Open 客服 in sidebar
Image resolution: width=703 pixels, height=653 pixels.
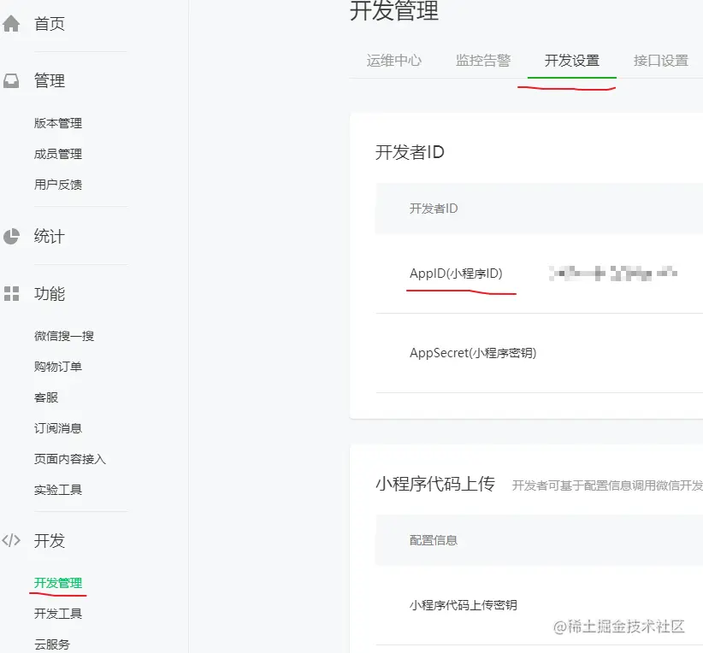[46, 397]
